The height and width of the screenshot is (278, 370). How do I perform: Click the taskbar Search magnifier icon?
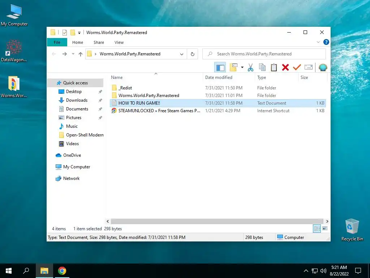(26, 271)
